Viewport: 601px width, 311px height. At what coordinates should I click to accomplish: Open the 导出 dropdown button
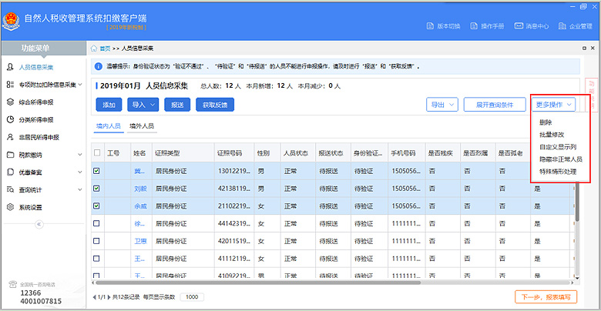(x=442, y=104)
